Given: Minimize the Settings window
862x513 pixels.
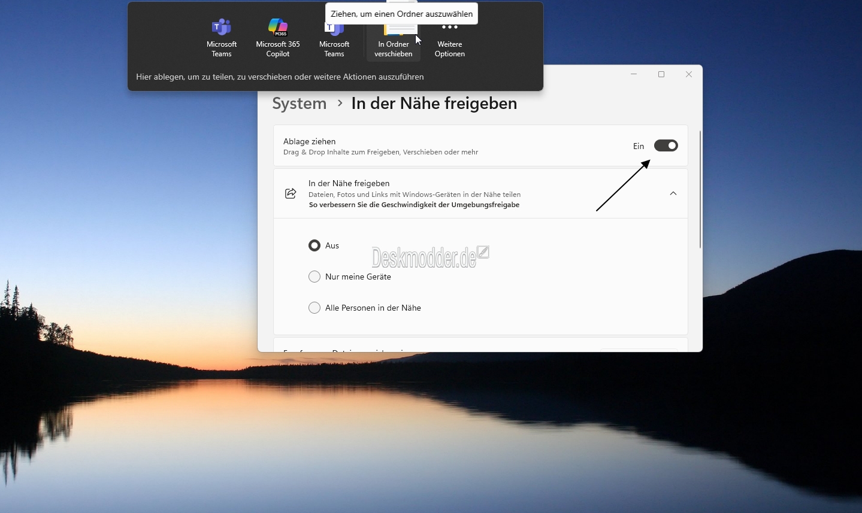Looking at the screenshot, I should [x=634, y=74].
